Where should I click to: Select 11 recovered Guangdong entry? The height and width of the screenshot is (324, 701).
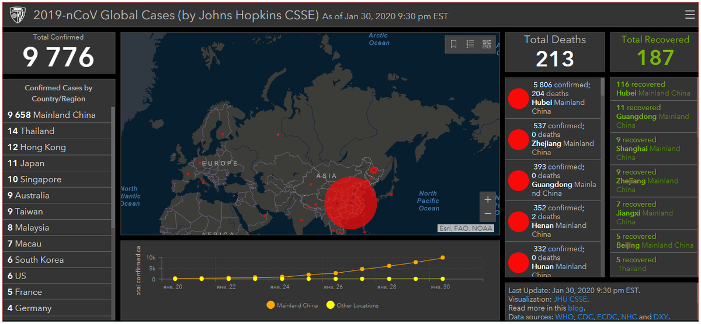pos(653,116)
